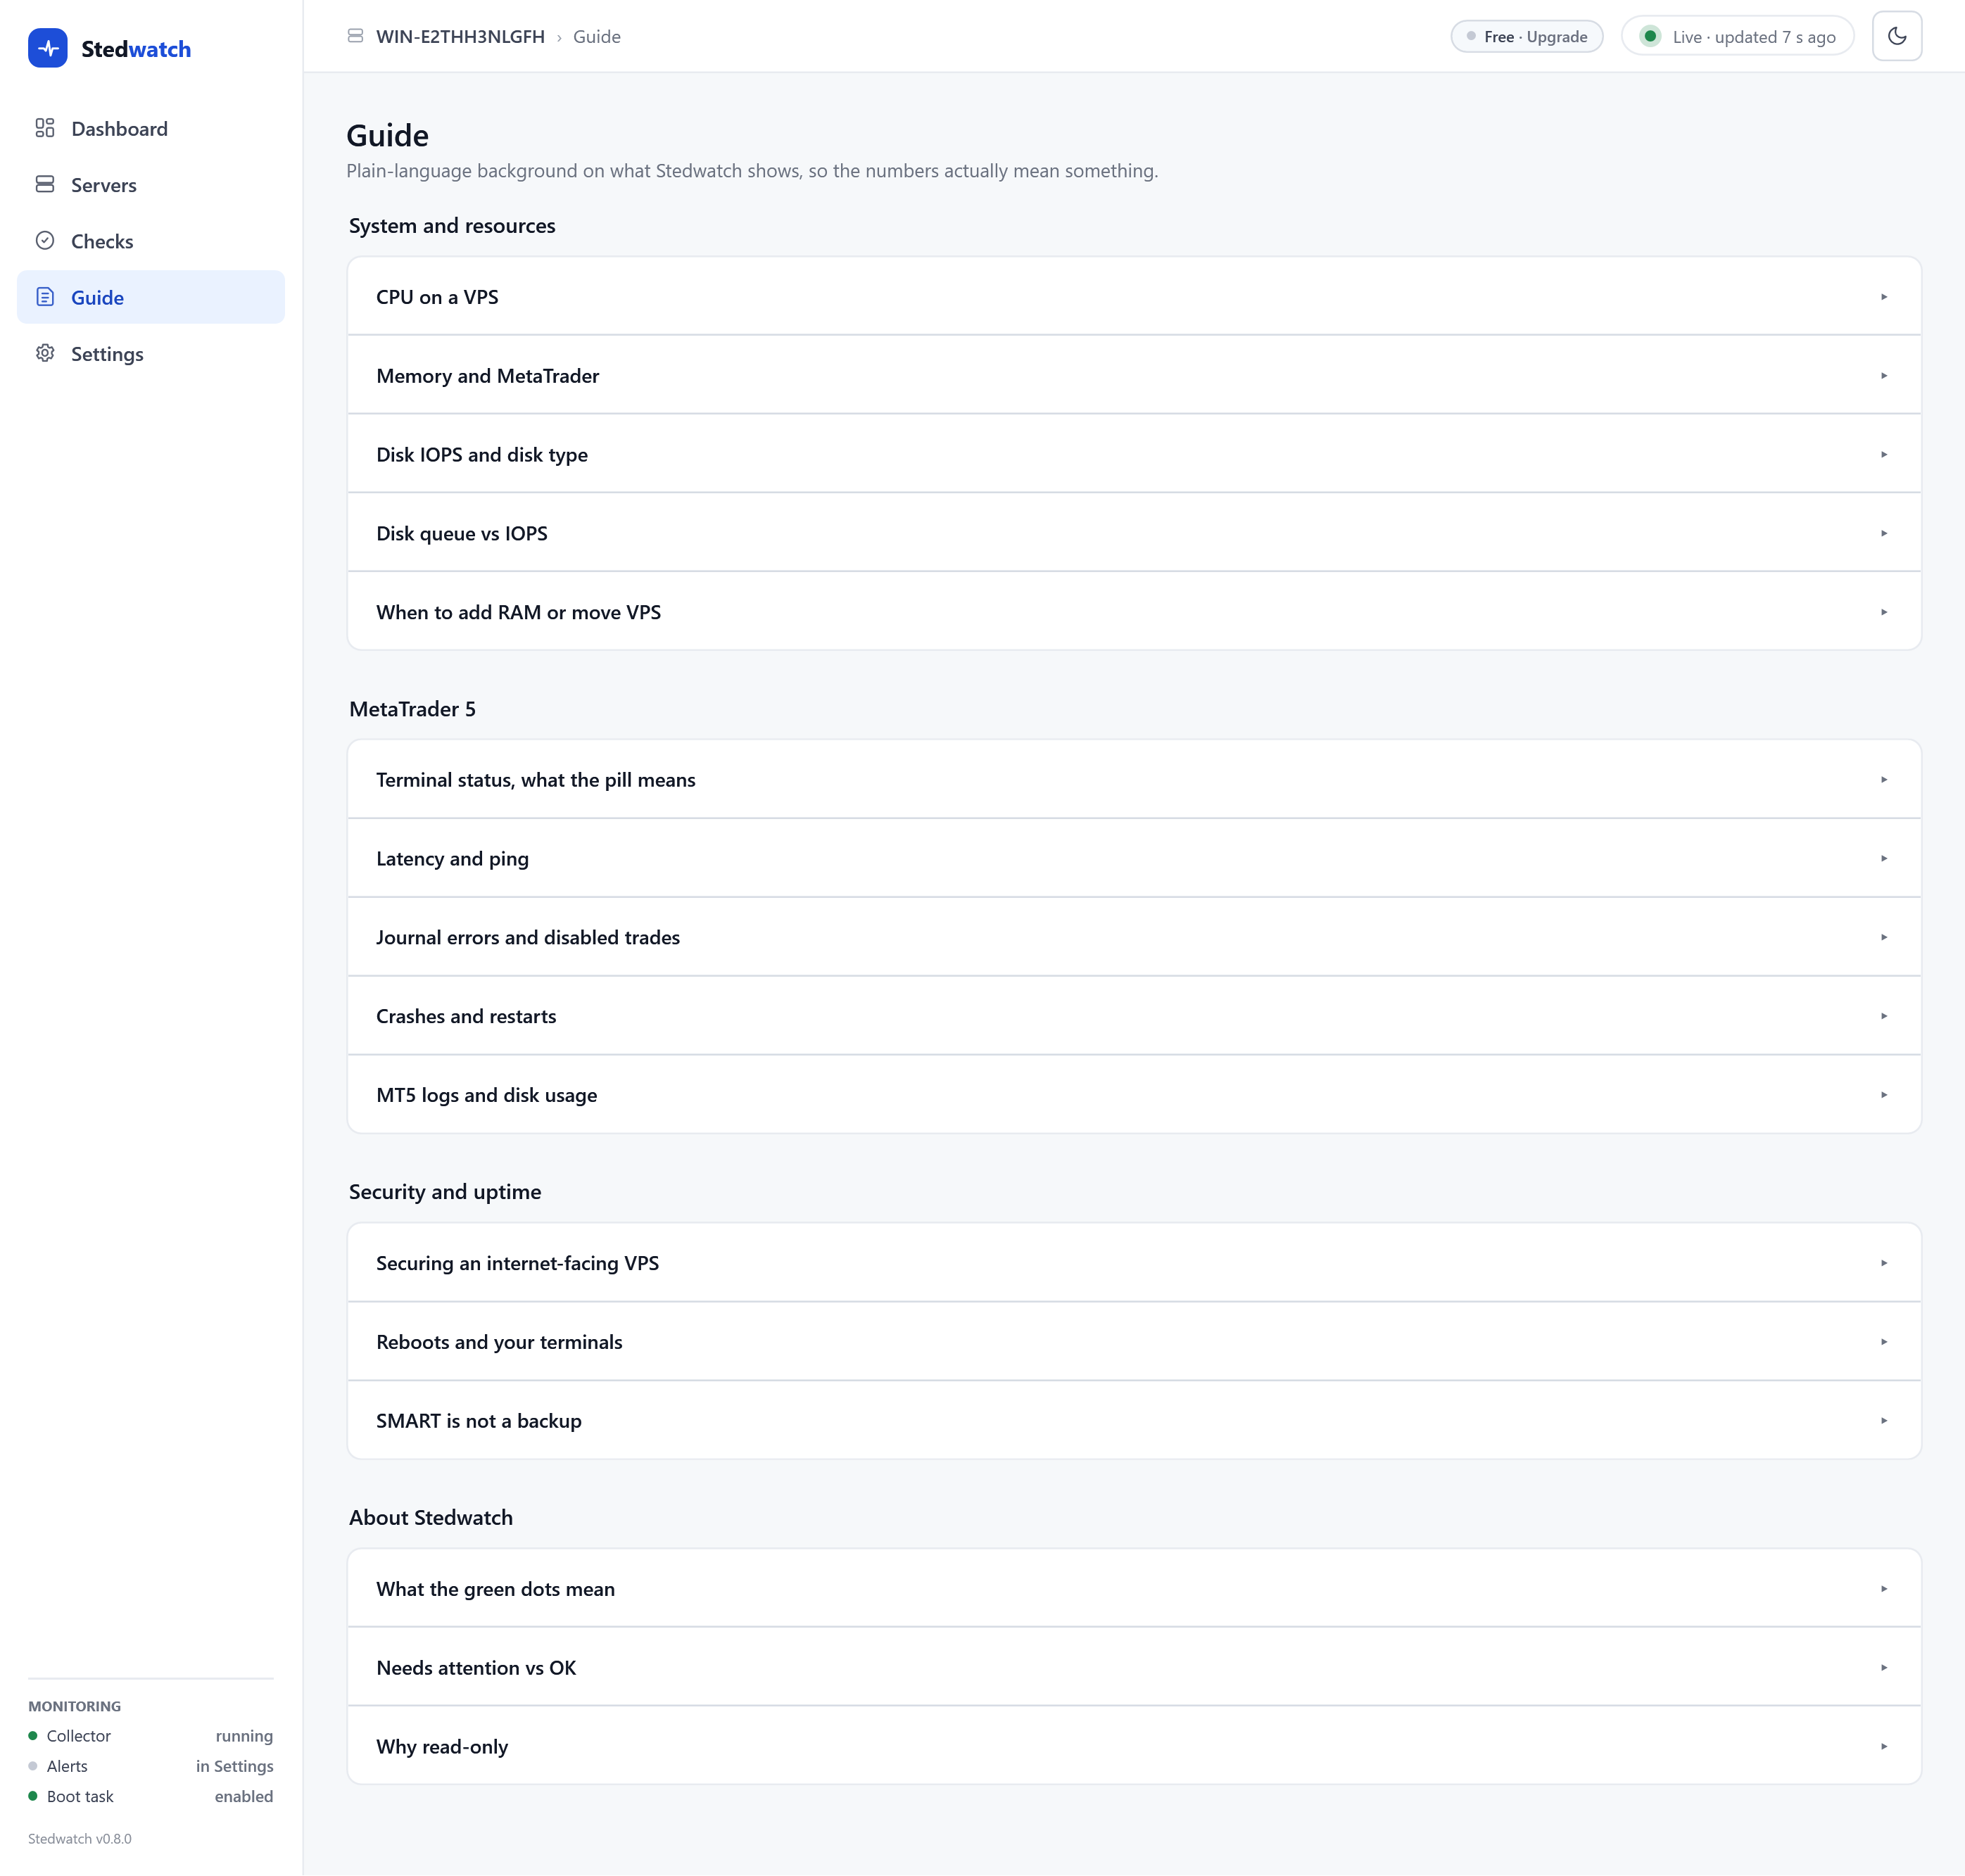Expand the CPU on a VPS section
This screenshot has width=1965, height=1876.
click(x=1134, y=296)
